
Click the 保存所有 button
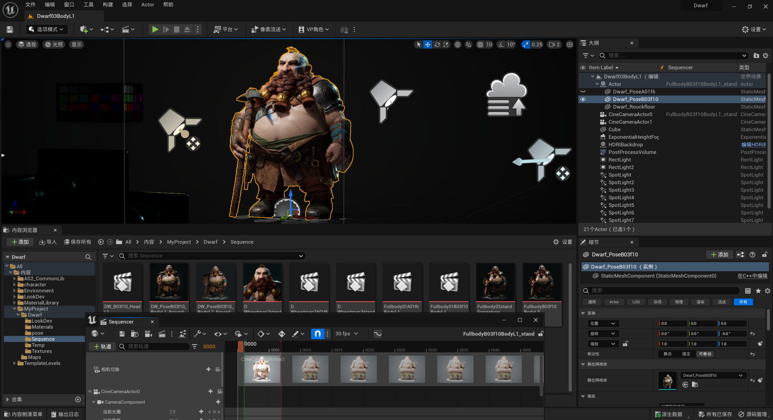coord(78,242)
